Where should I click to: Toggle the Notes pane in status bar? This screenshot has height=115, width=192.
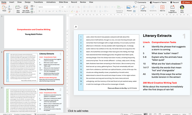(124, 114)
